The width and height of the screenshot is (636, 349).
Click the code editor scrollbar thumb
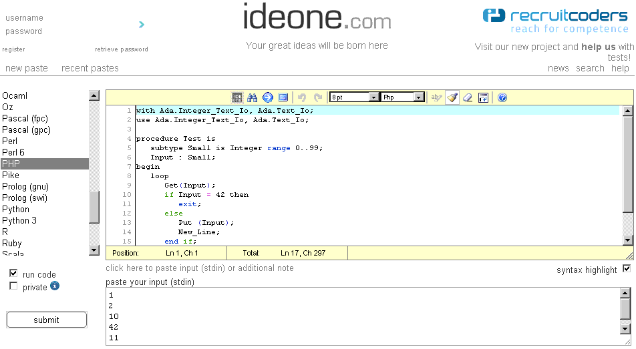628,163
